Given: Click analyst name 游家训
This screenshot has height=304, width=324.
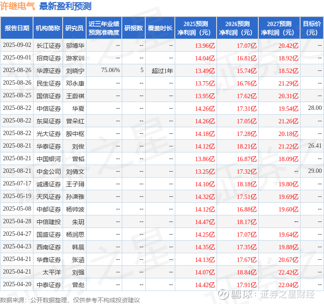Looking at the screenshot, I should [75, 58].
